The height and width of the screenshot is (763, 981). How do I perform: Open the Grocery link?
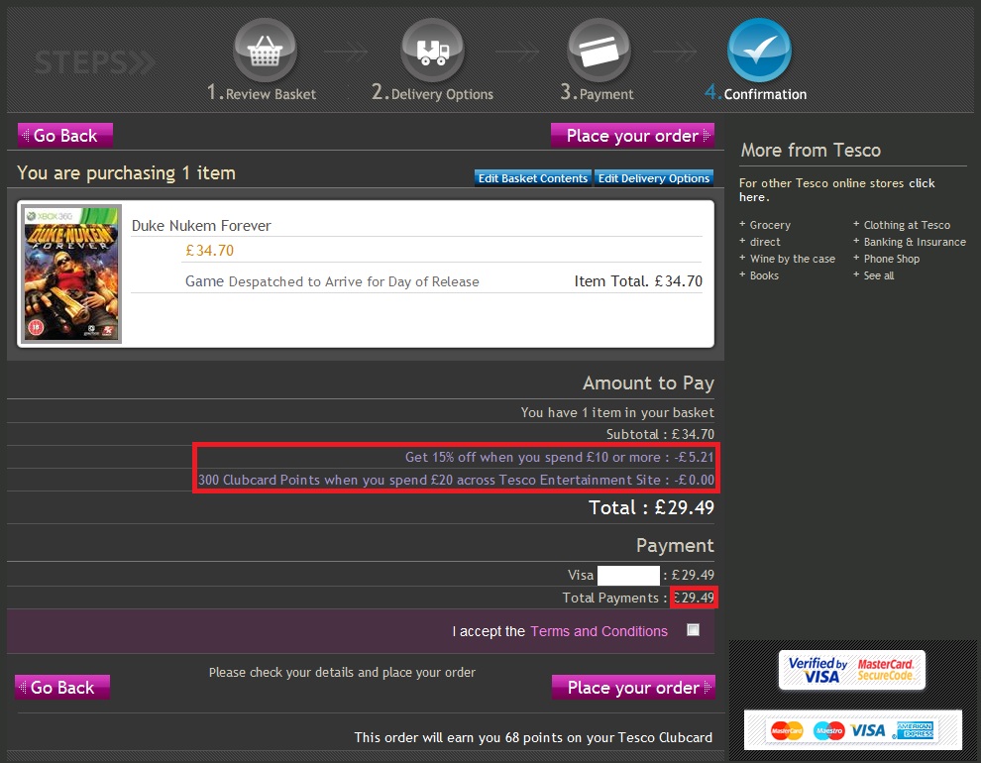point(771,225)
